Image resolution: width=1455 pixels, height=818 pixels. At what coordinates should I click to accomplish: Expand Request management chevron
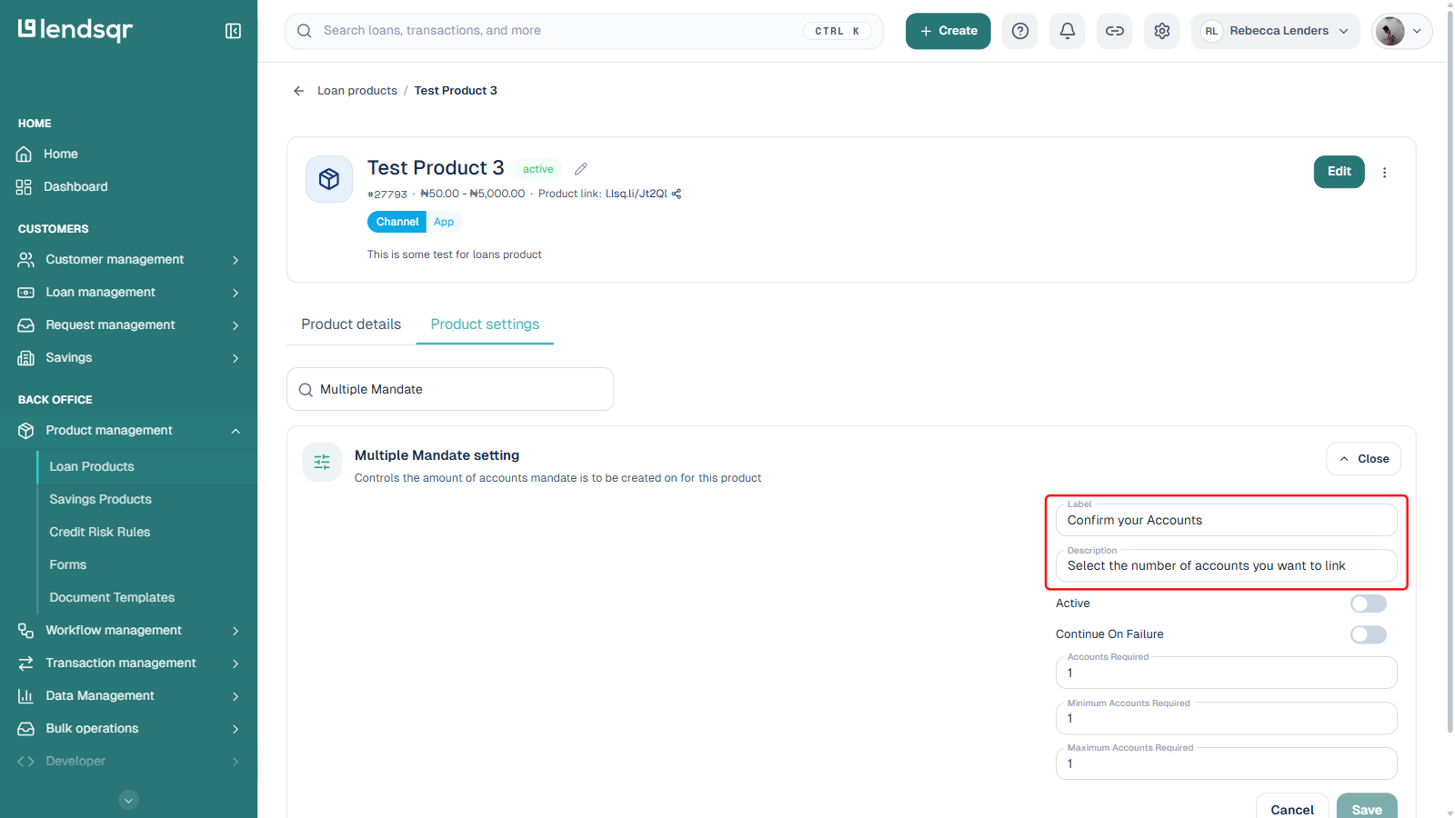click(x=236, y=325)
